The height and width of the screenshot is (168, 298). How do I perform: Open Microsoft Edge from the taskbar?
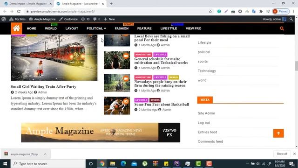[123, 164]
